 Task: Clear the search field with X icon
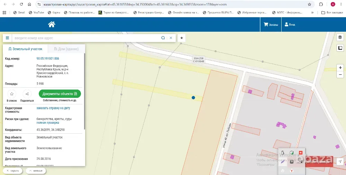point(171,38)
